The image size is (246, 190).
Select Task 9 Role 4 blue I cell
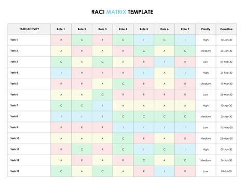coord(123,128)
